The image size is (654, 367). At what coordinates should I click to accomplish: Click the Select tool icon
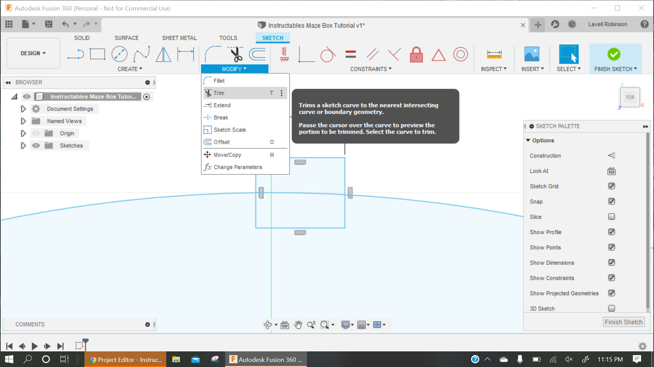(569, 54)
